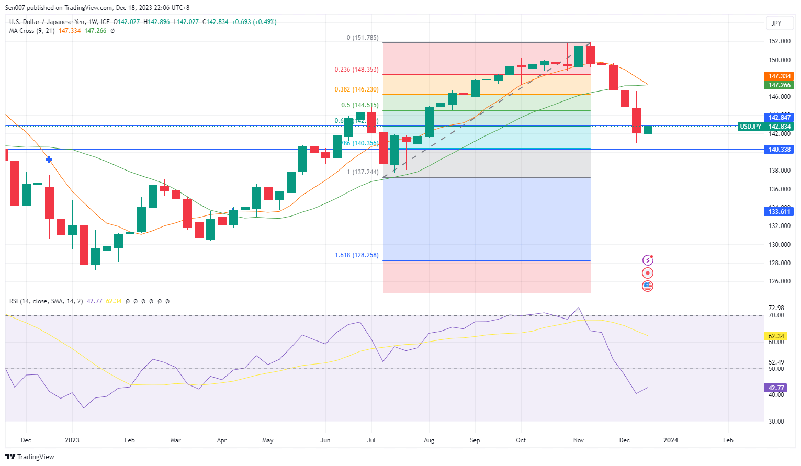Click the purple lightning bolt event icon
The width and height of the screenshot is (801, 466).
(648, 260)
